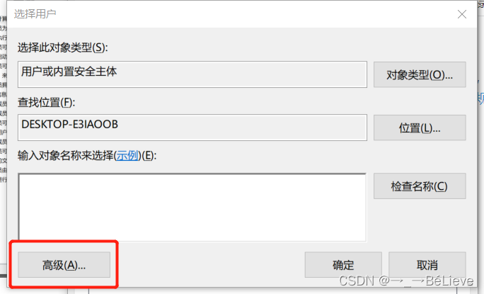This screenshot has height=294, width=484.
Task: Click the DESKTOP-E3IAOOB location field
Action: [192, 128]
